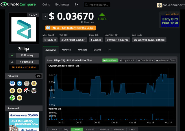Expand the navbar more-options menu
Image resolution: width=185 pixels, height=131 pixels.
coord(76,5)
